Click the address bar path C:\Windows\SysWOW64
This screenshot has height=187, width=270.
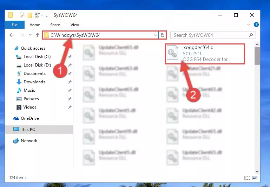(x=75, y=35)
